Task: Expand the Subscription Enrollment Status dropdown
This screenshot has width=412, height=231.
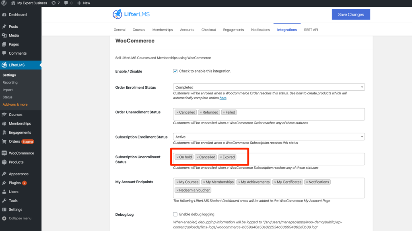Action: tap(269, 137)
